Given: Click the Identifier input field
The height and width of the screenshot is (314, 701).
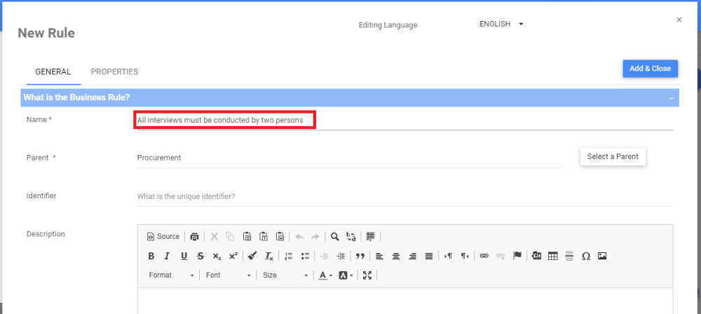Looking at the screenshot, I should pos(405,196).
